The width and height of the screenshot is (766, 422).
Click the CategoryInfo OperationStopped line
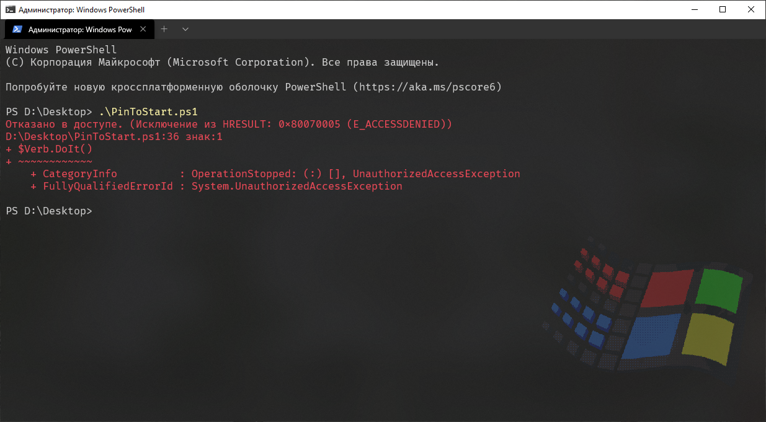coord(275,174)
